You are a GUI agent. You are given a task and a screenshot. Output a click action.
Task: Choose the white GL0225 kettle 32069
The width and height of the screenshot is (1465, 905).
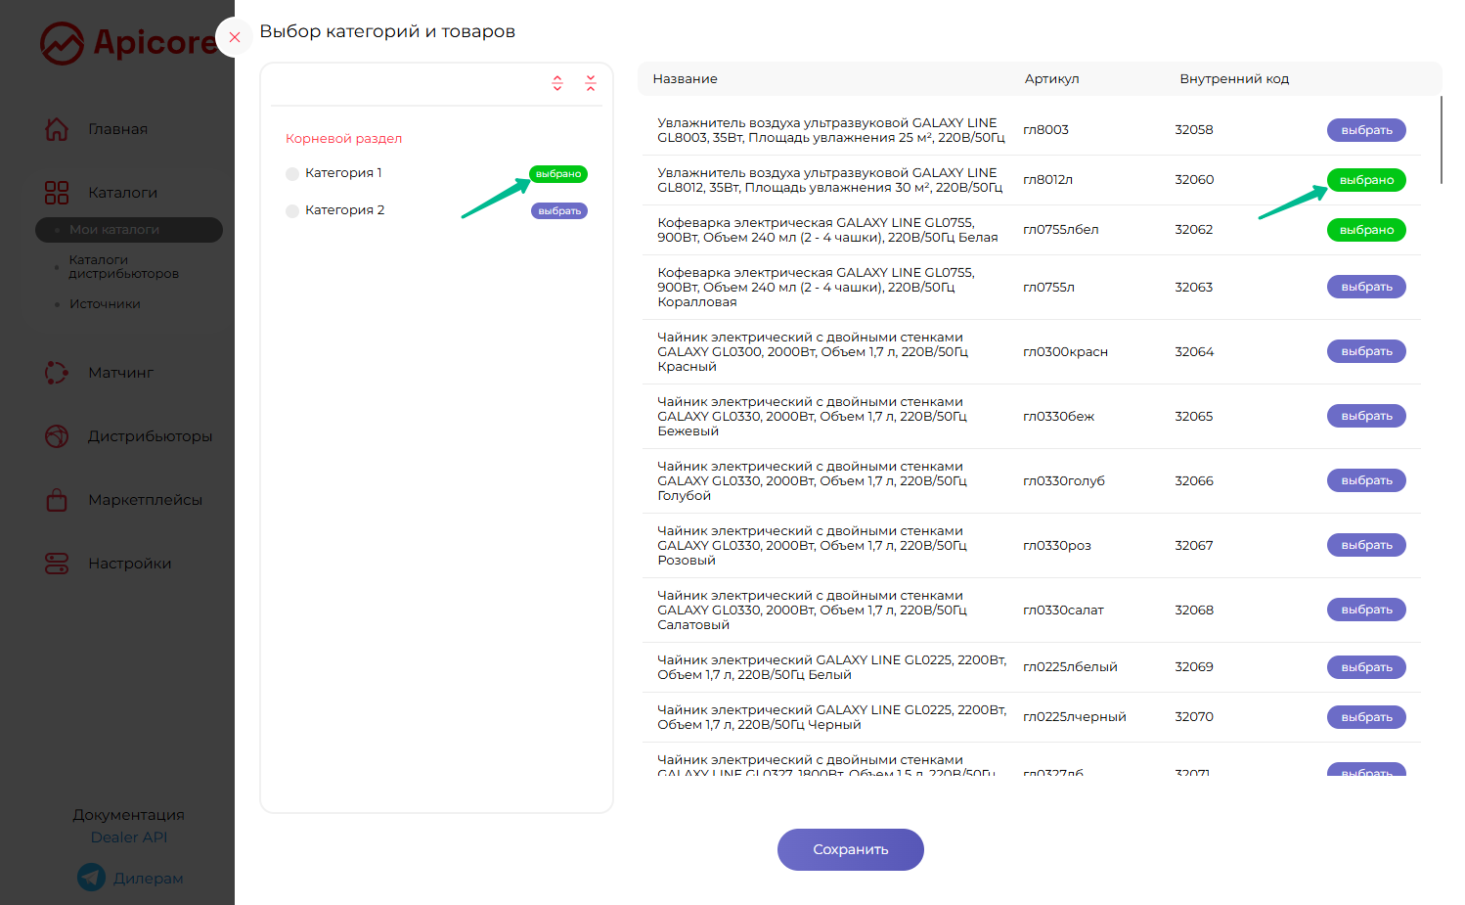click(x=1366, y=667)
